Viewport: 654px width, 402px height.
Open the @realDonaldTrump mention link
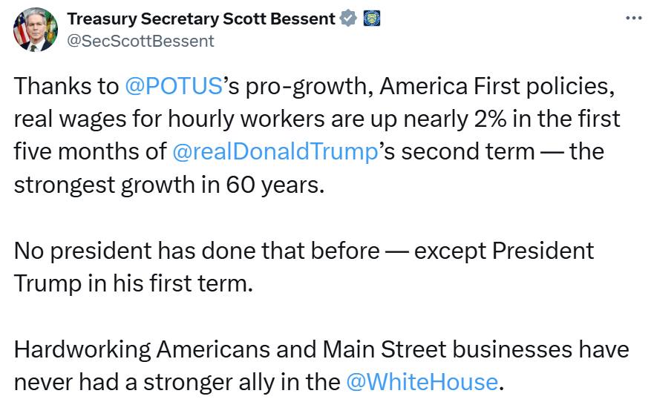275,151
